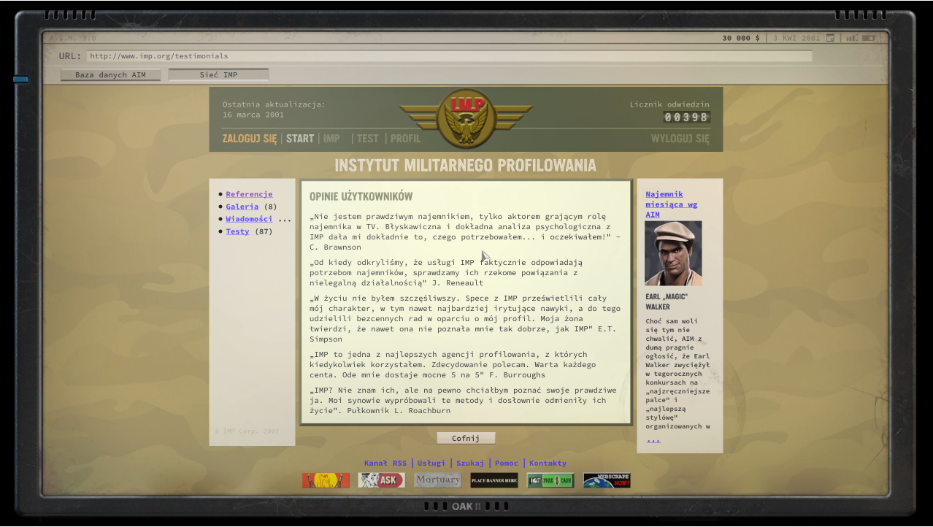Open the Testy sidebar link
This screenshot has height=527, width=933.
coord(237,231)
